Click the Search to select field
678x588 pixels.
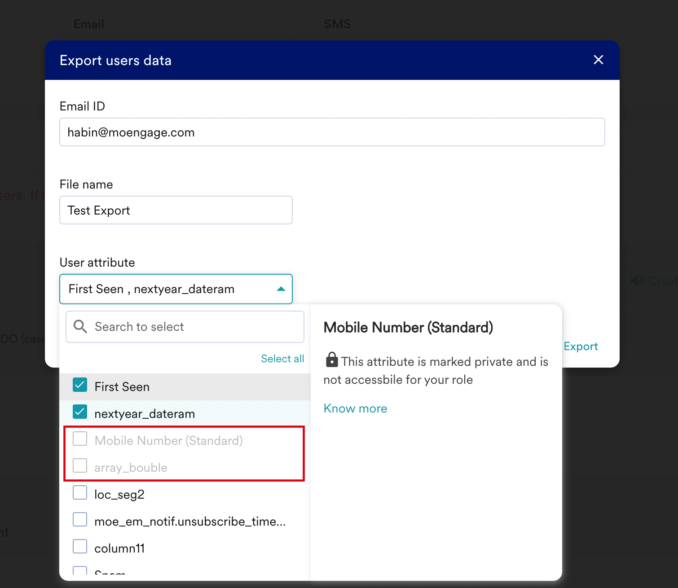click(x=193, y=327)
